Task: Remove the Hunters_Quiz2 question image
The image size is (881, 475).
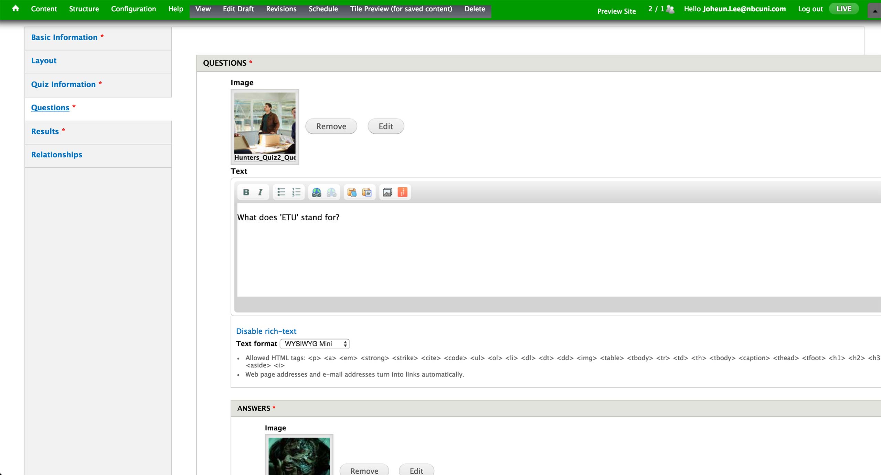Action: (331, 126)
